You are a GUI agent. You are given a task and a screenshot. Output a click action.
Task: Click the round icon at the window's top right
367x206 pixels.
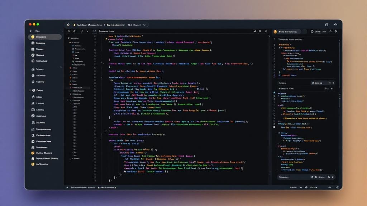coord(327,25)
